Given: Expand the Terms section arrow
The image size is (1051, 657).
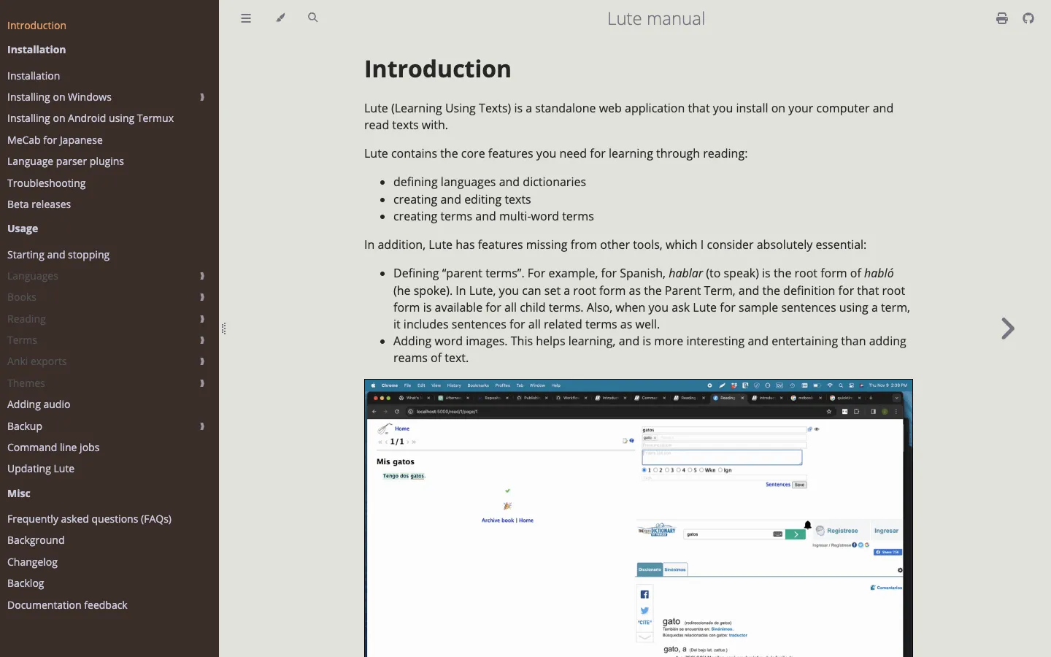Looking at the screenshot, I should [x=202, y=341].
